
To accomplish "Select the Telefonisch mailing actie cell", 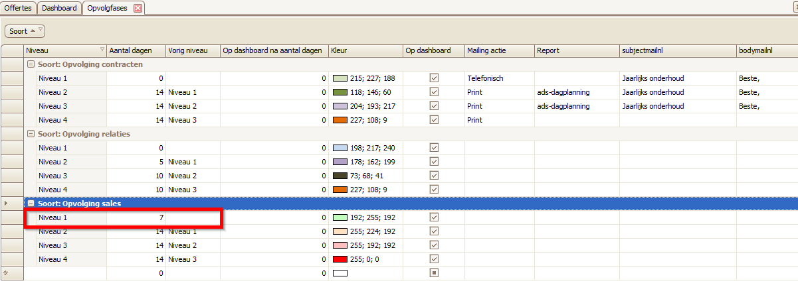I will click(499, 78).
